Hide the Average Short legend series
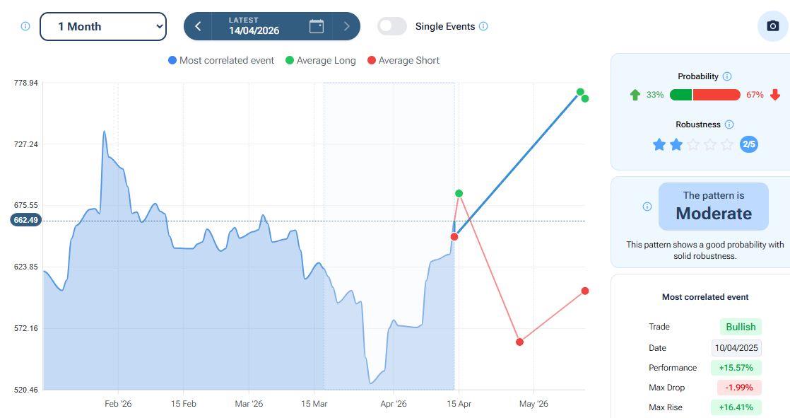The height and width of the screenshot is (418, 790). pos(403,61)
